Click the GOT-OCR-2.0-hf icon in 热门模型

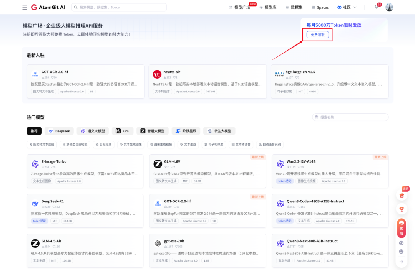tap(158, 204)
